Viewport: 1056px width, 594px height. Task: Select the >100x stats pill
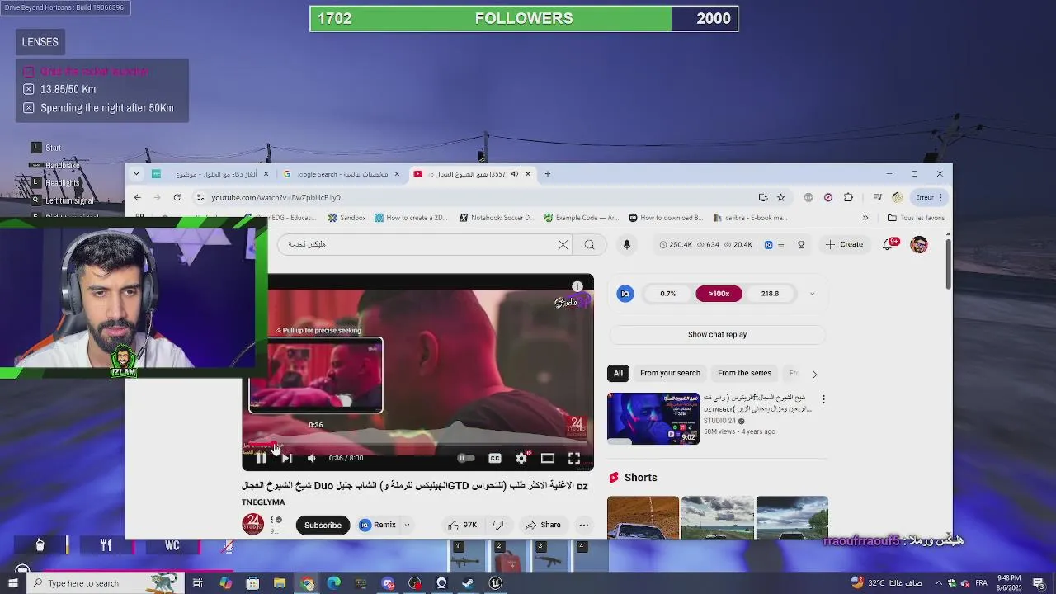[x=719, y=294]
